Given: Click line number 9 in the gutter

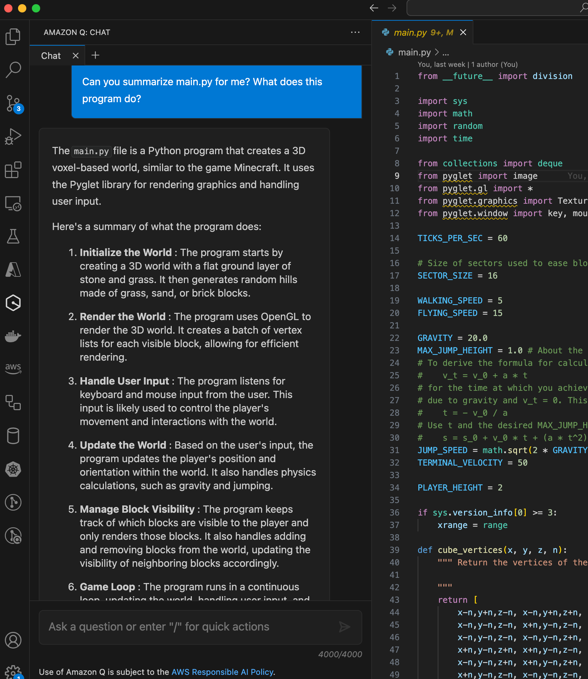Looking at the screenshot, I should [x=397, y=176].
